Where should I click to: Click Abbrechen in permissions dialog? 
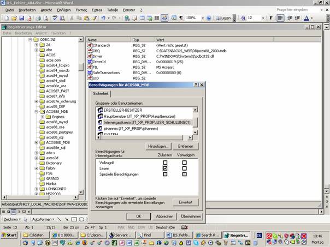pos(164,216)
